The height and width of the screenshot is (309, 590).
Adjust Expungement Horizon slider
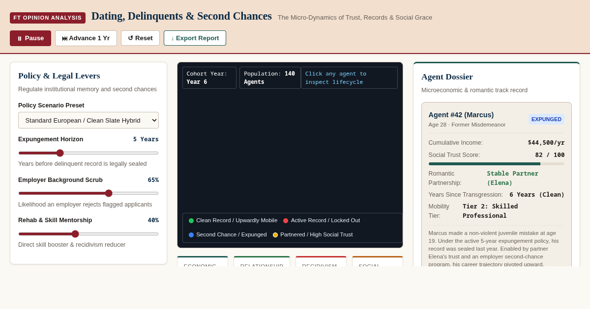pyautogui.click(x=88, y=153)
